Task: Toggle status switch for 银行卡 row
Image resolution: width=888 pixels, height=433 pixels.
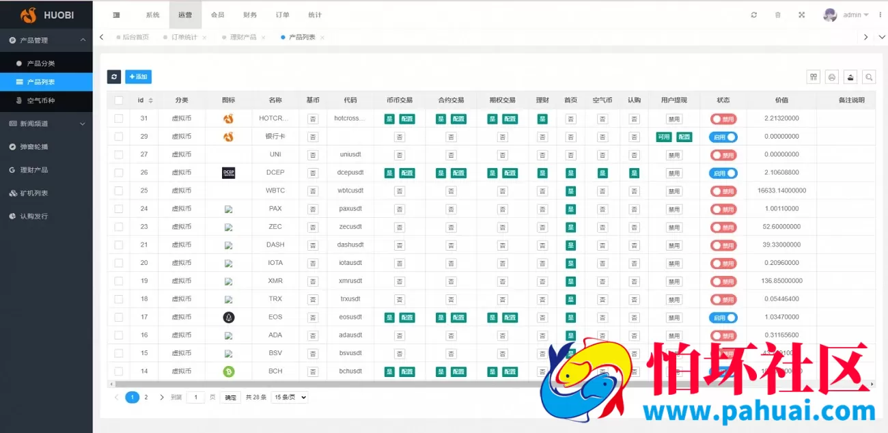Action: pyautogui.click(x=723, y=137)
